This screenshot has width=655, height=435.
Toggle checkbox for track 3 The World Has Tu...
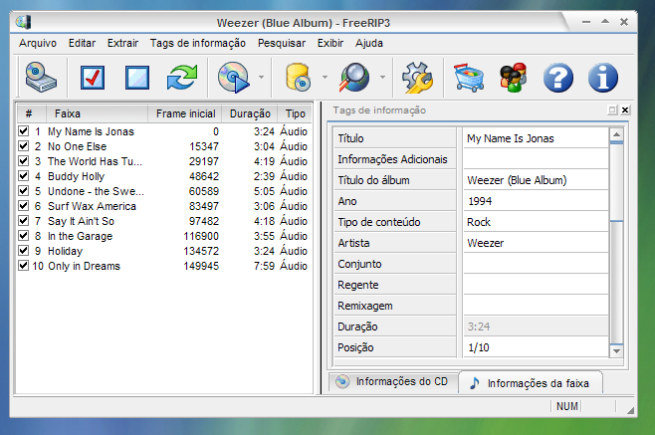(24, 161)
